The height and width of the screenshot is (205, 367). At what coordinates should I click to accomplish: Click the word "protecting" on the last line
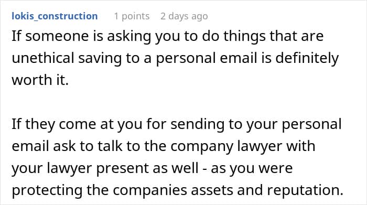click(47, 190)
